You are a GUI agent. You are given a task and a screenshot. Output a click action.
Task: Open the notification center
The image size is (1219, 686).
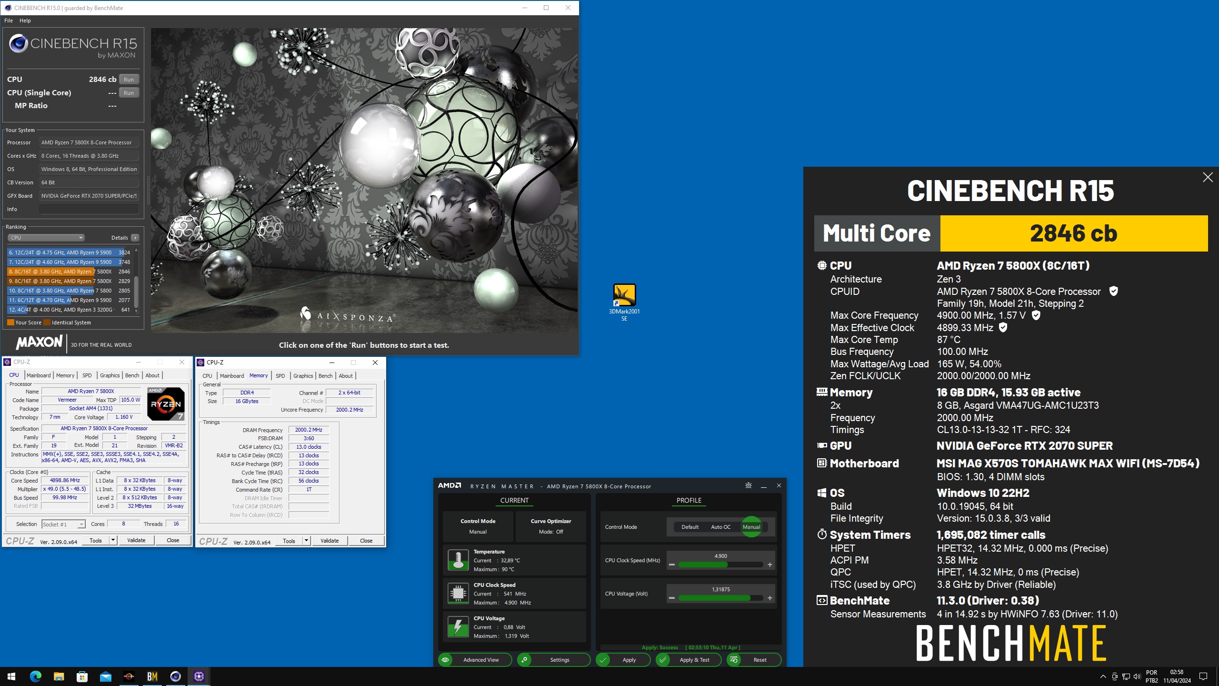point(1203,676)
